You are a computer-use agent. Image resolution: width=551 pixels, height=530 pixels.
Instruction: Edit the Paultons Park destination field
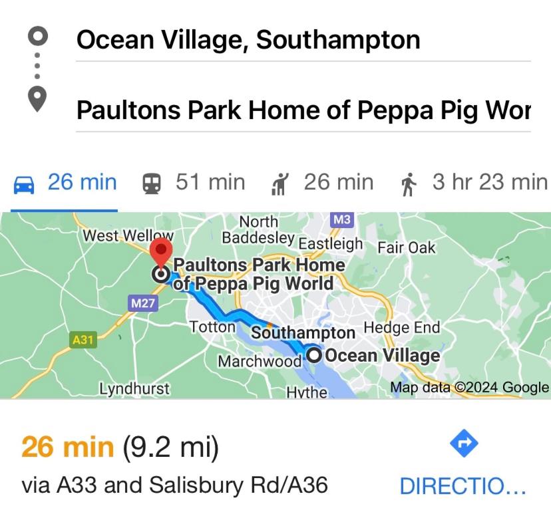(x=303, y=110)
